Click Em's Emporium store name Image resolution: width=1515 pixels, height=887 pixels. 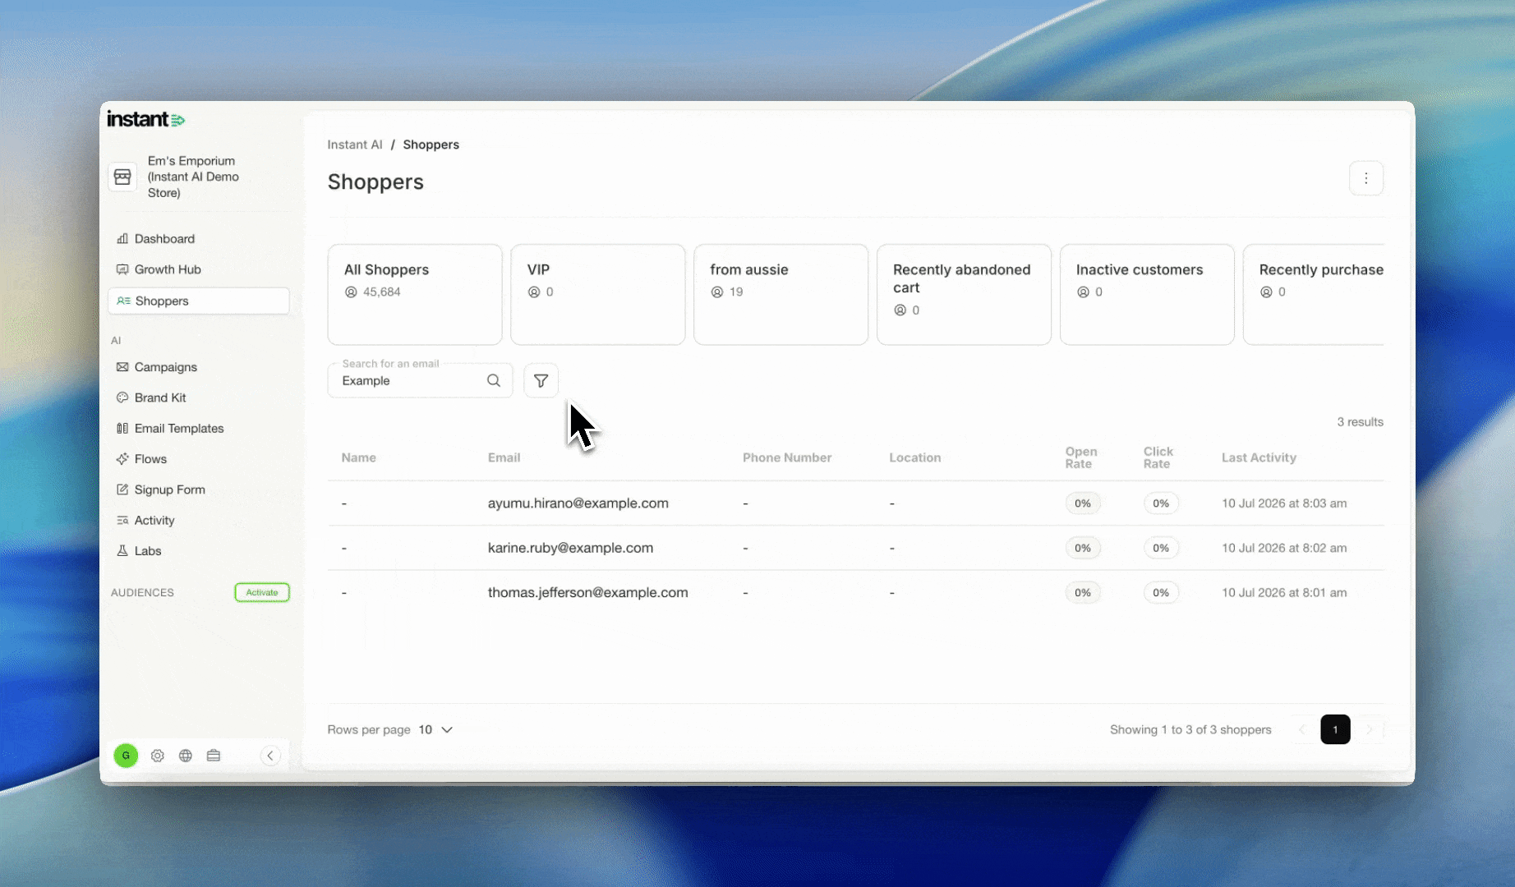[194, 177]
